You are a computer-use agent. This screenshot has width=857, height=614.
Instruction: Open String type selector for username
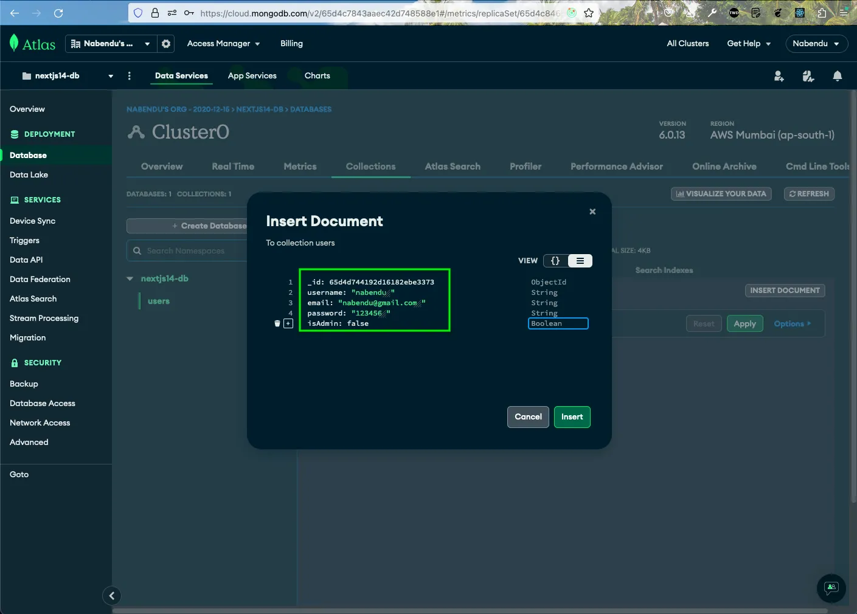(544, 292)
